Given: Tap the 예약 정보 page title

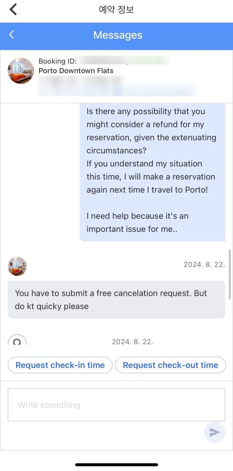Looking at the screenshot, I should 116,9.
